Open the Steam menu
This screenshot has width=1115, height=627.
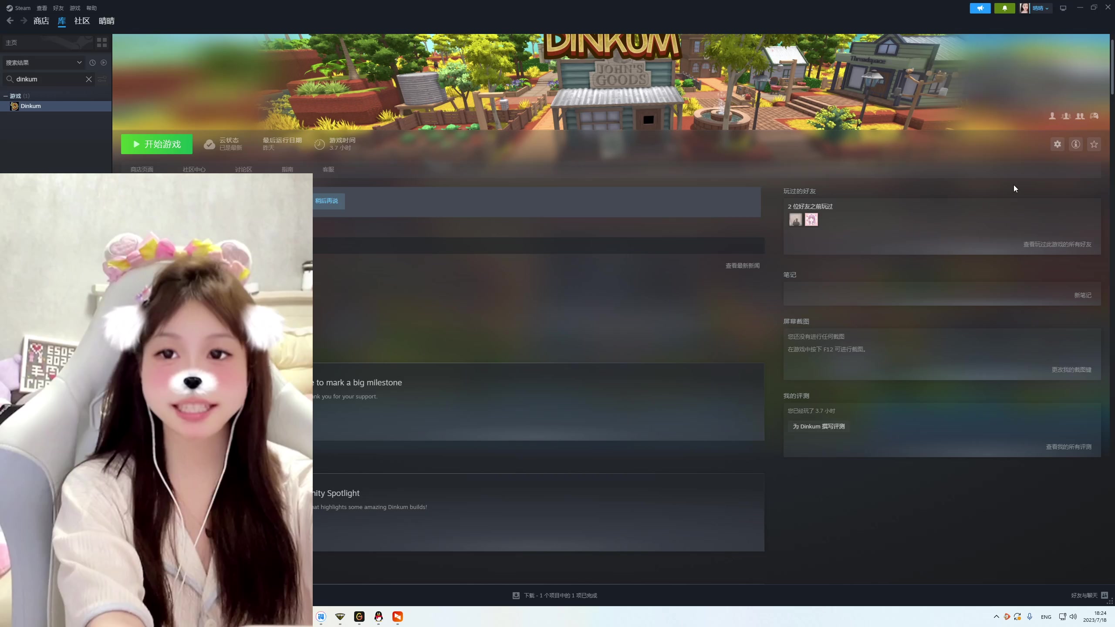[x=18, y=8]
